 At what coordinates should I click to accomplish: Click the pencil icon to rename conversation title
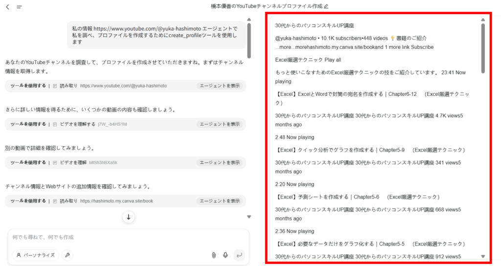(326, 6)
